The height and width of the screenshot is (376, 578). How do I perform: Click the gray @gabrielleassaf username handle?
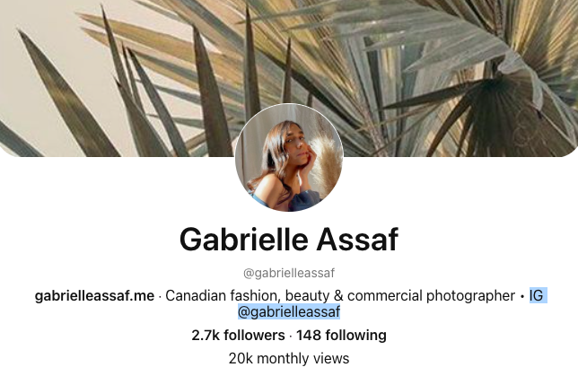(289, 273)
